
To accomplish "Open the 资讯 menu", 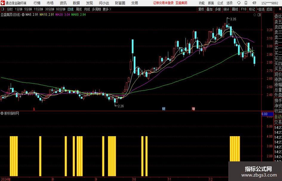I will coord(63,3).
